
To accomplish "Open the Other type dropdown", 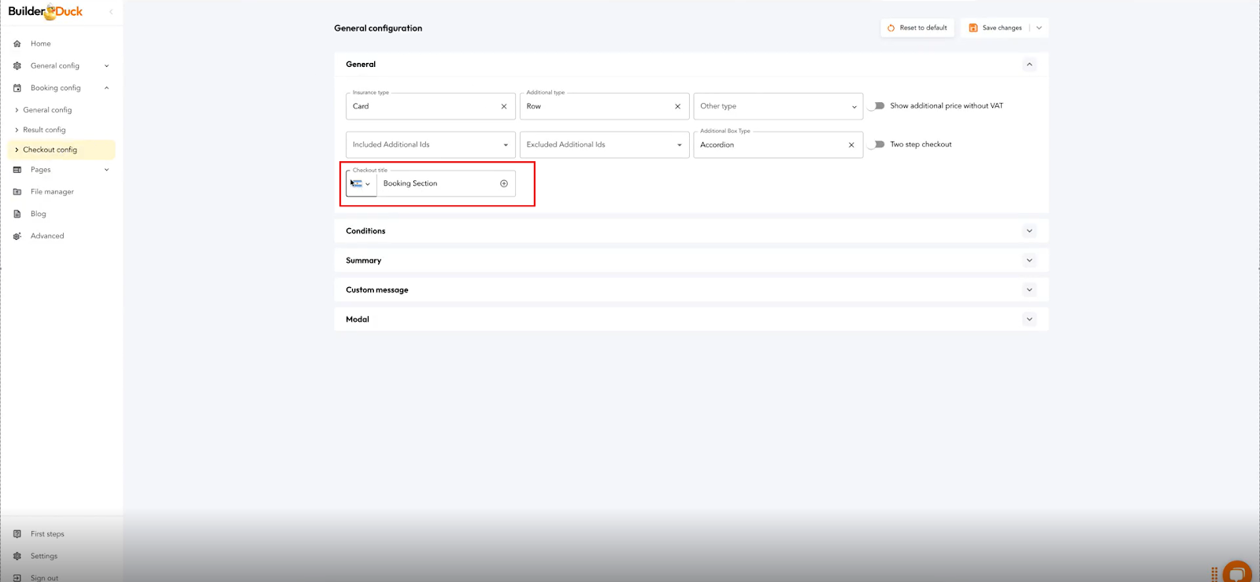I will point(777,106).
